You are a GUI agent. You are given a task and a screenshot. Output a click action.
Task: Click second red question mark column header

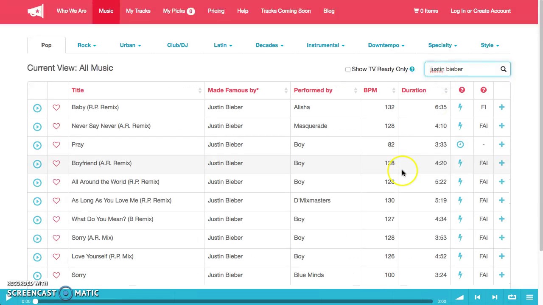(x=484, y=90)
